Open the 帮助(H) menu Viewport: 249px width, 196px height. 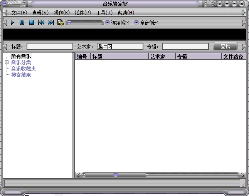(x=126, y=13)
